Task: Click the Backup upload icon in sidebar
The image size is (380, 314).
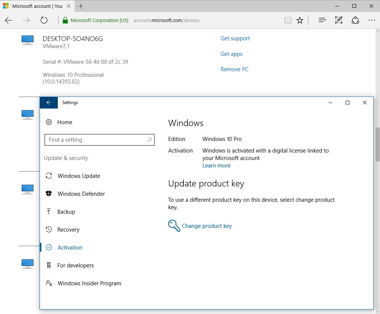Action: (49, 211)
